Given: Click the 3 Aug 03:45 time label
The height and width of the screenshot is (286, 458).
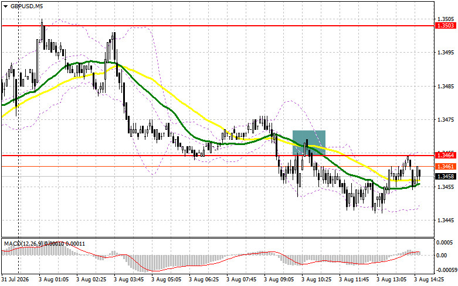Looking at the screenshot, I should pos(129,280).
